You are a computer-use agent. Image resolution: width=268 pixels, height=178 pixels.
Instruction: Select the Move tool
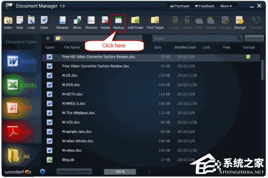point(77,22)
